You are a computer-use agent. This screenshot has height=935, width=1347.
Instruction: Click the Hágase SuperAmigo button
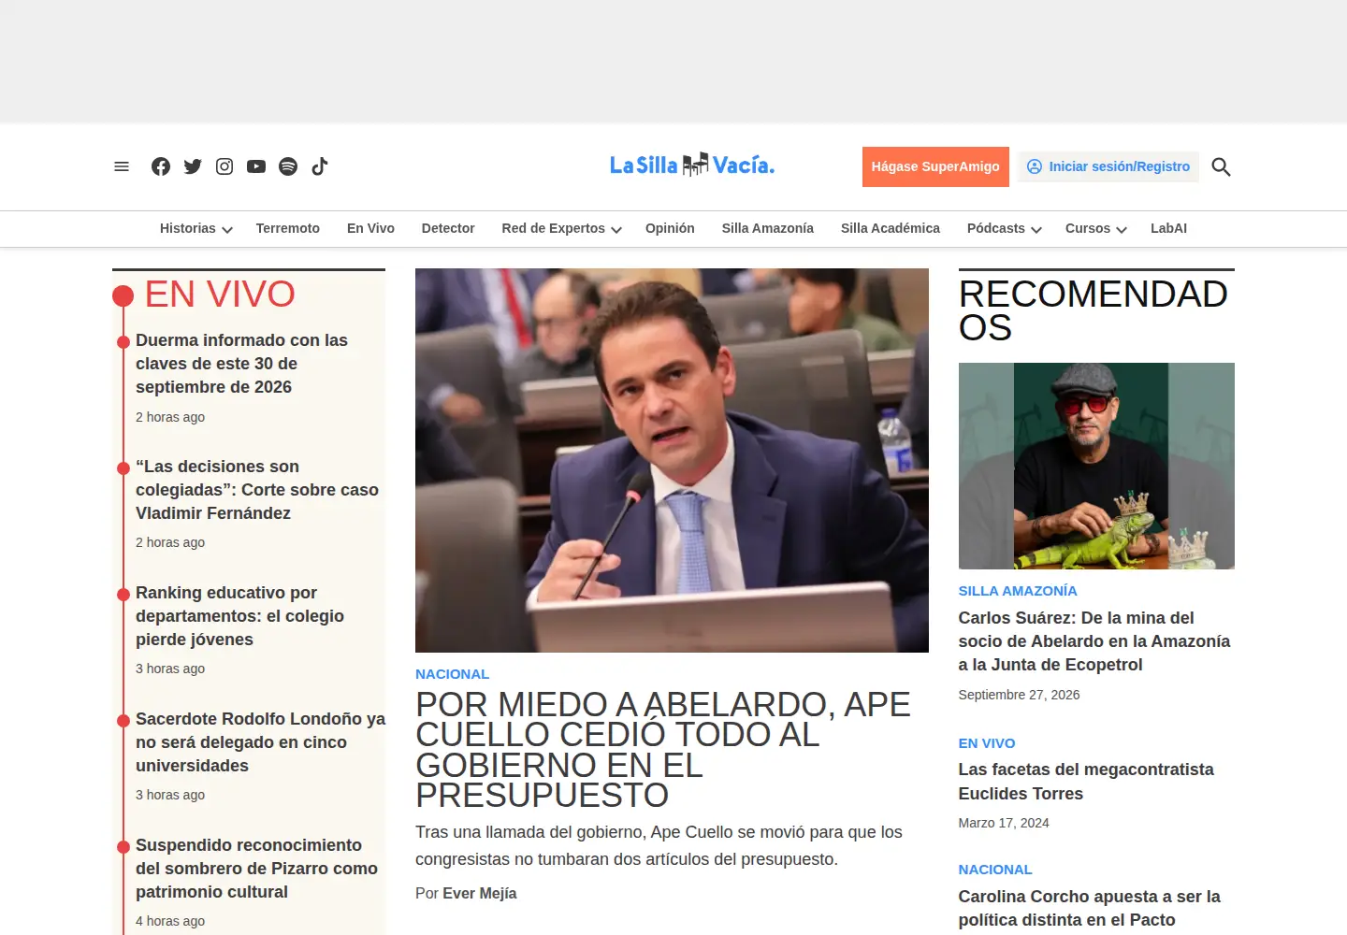click(x=935, y=166)
